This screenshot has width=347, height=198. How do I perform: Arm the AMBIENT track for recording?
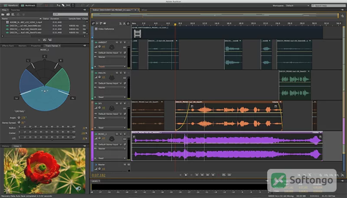[124, 42]
